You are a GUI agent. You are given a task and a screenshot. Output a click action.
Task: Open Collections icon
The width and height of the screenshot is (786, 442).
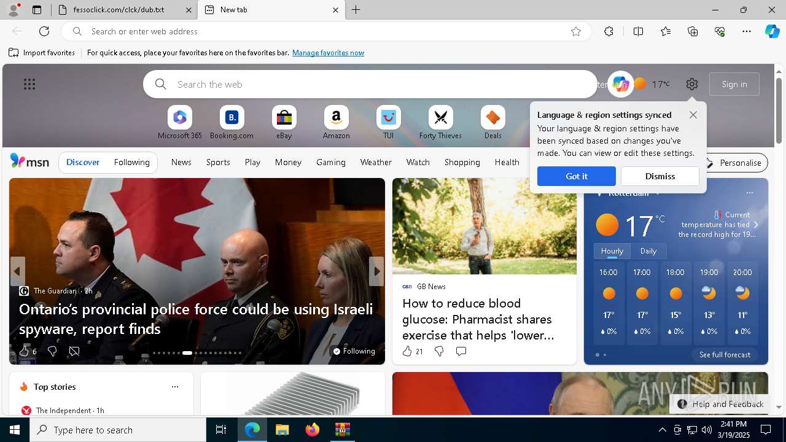(693, 31)
